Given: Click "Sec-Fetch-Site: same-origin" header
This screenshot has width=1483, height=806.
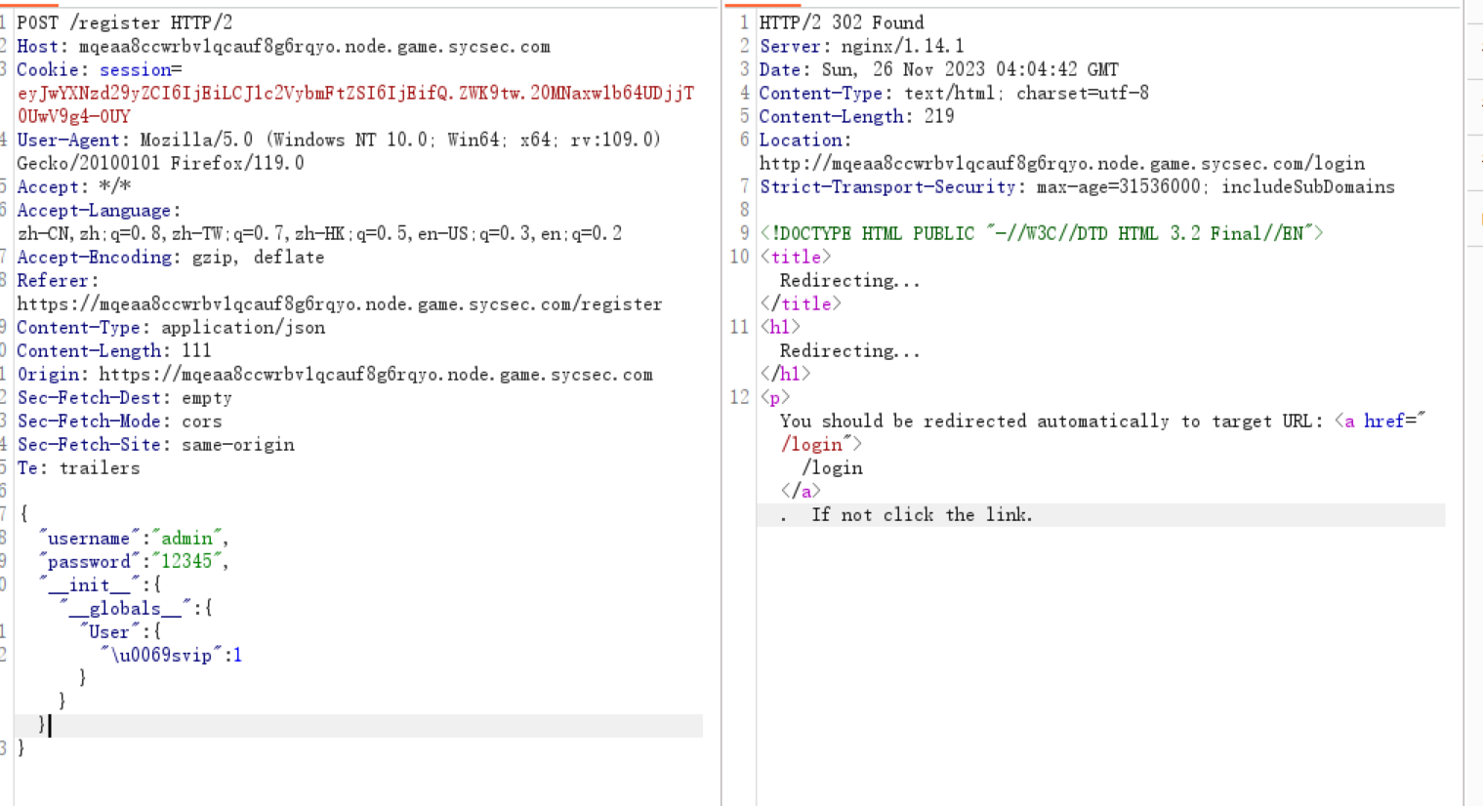Looking at the screenshot, I should coord(155,444).
